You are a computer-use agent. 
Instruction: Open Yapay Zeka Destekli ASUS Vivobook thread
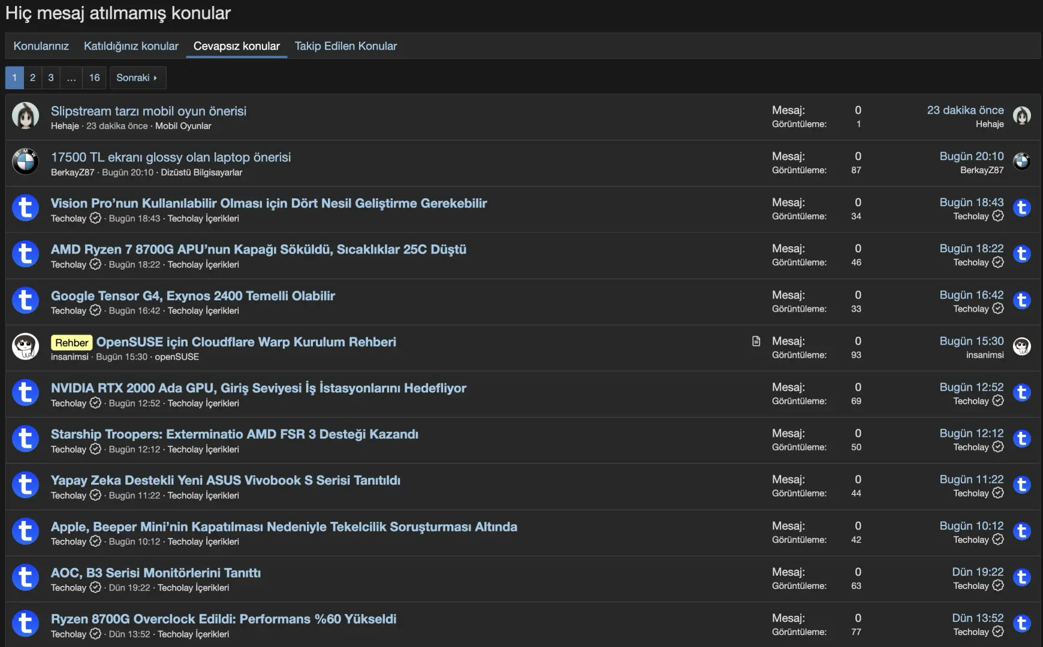pos(225,480)
